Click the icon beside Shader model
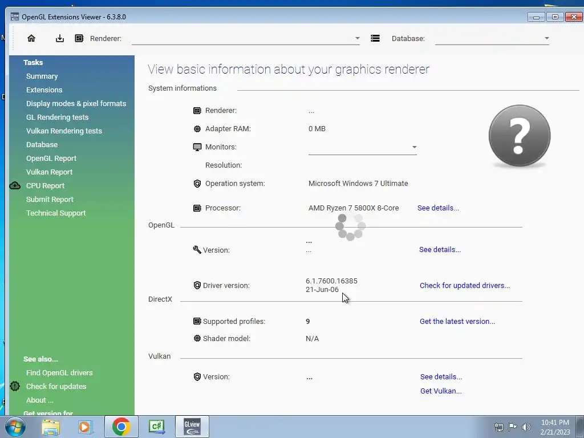This screenshot has height=438, width=584. pos(197,338)
